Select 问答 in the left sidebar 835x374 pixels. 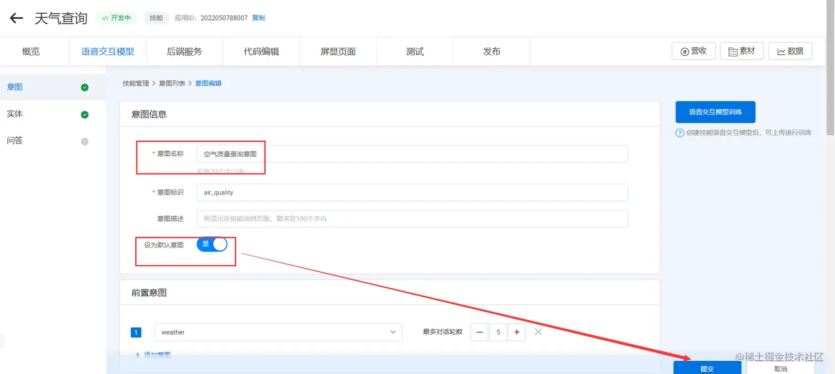(52, 140)
